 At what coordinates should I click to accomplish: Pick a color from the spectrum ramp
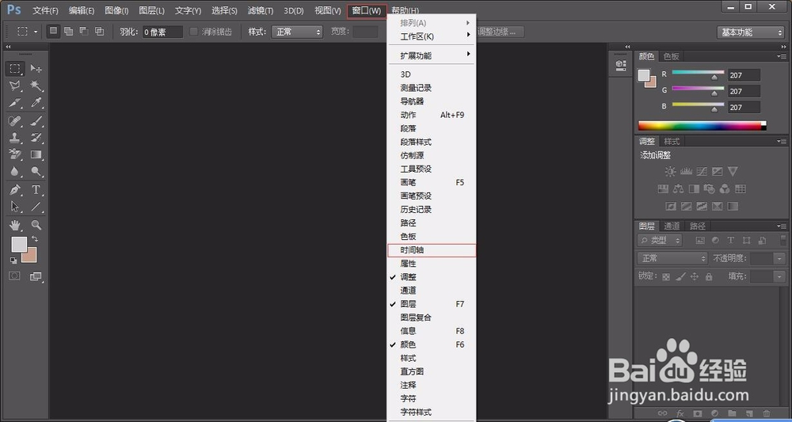click(x=702, y=126)
